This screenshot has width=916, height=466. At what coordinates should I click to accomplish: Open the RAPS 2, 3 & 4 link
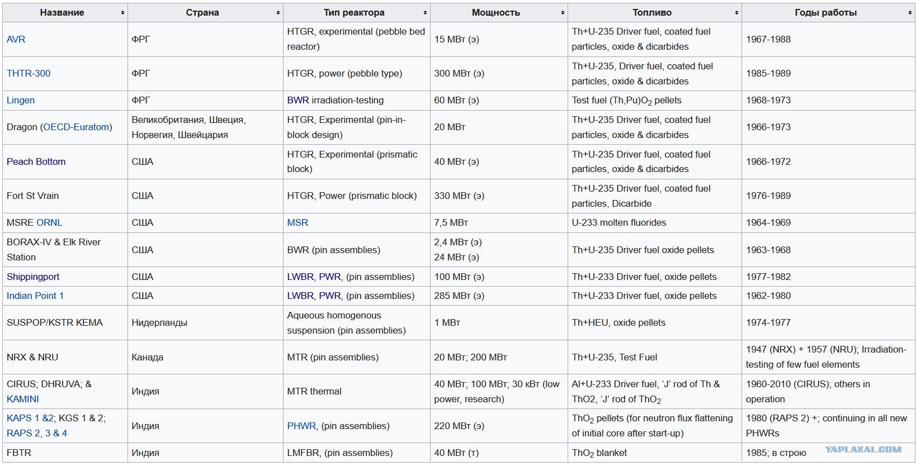(x=37, y=433)
